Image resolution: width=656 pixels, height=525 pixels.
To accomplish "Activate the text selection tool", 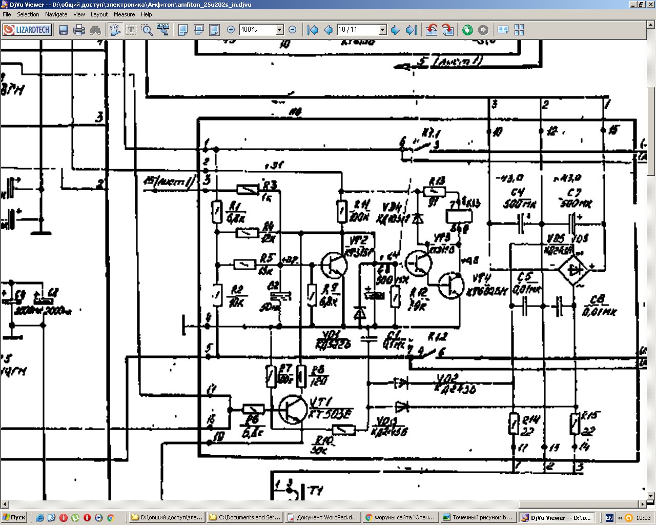I will click(x=131, y=30).
